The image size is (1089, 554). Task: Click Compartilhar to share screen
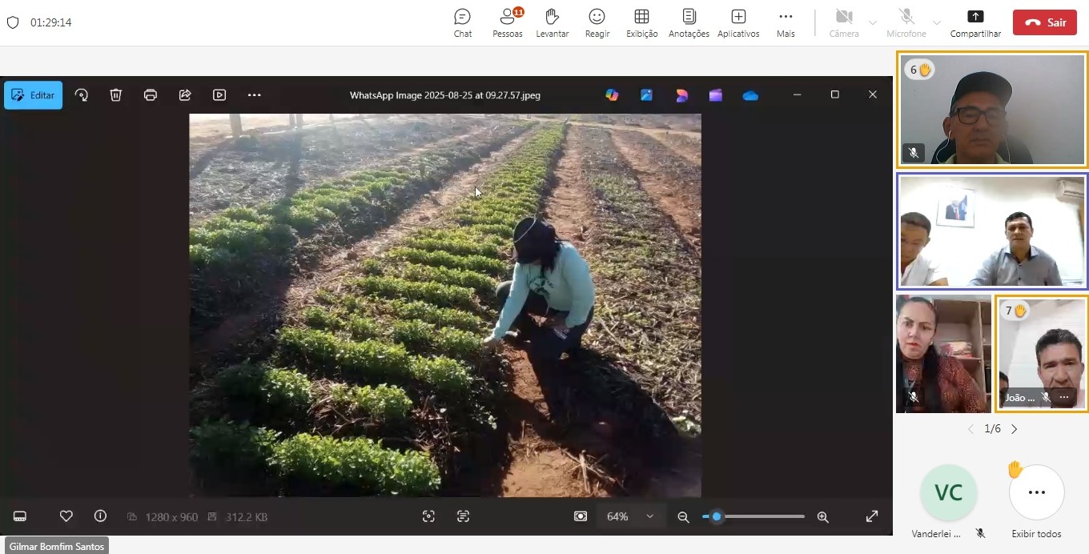[975, 22]
